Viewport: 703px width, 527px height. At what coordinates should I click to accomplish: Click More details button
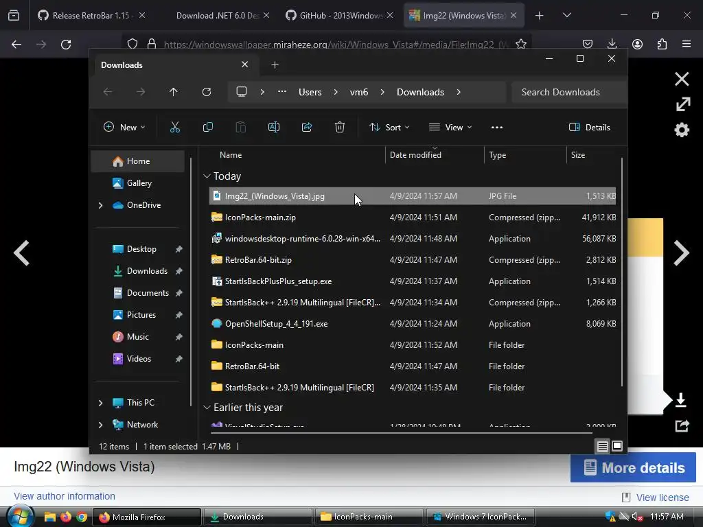pyautogui.click(x=632, y=468)
